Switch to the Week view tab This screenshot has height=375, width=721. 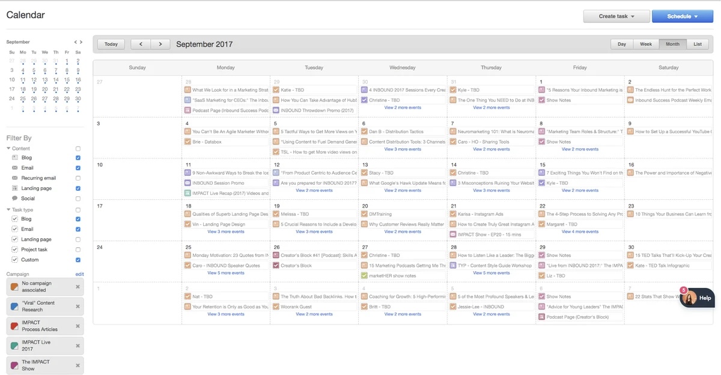click(x=646, y=44)
